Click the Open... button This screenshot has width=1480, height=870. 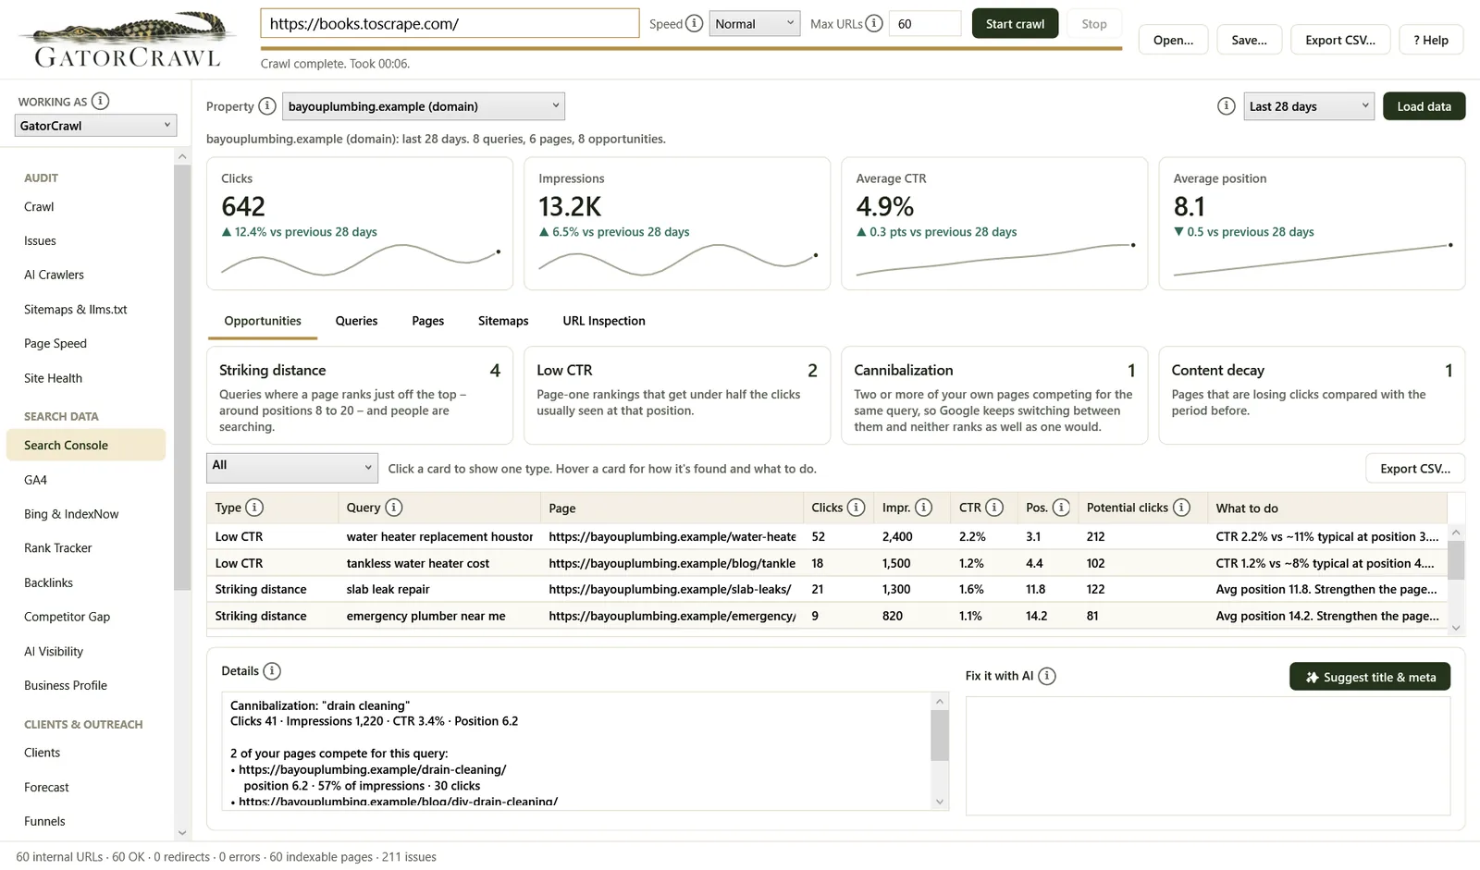pyautogui.click(x=1173, y=40)
